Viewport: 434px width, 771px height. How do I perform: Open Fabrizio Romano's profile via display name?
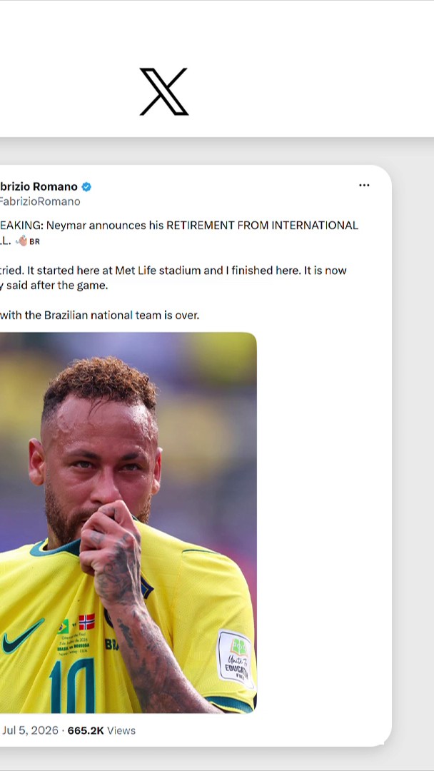pos(39,187)
